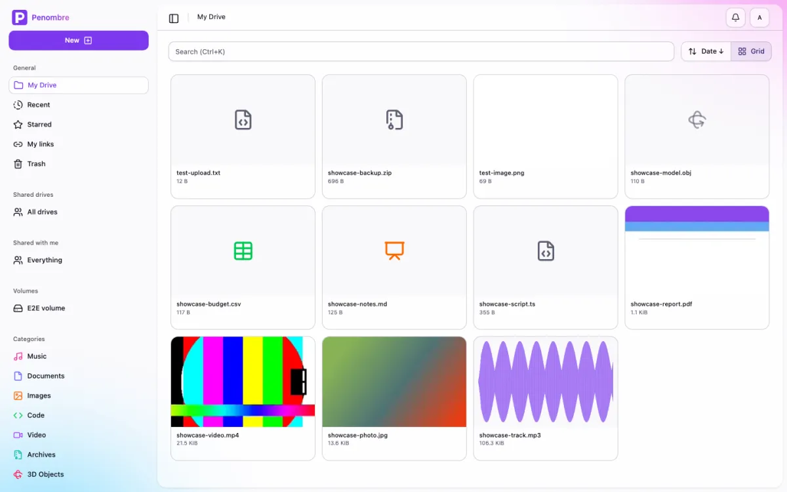Click the 1.1 KiB size label
Image resolution: width=787 pixels, height=492 pixels.
pyautogui.click(x=639, y=312)
